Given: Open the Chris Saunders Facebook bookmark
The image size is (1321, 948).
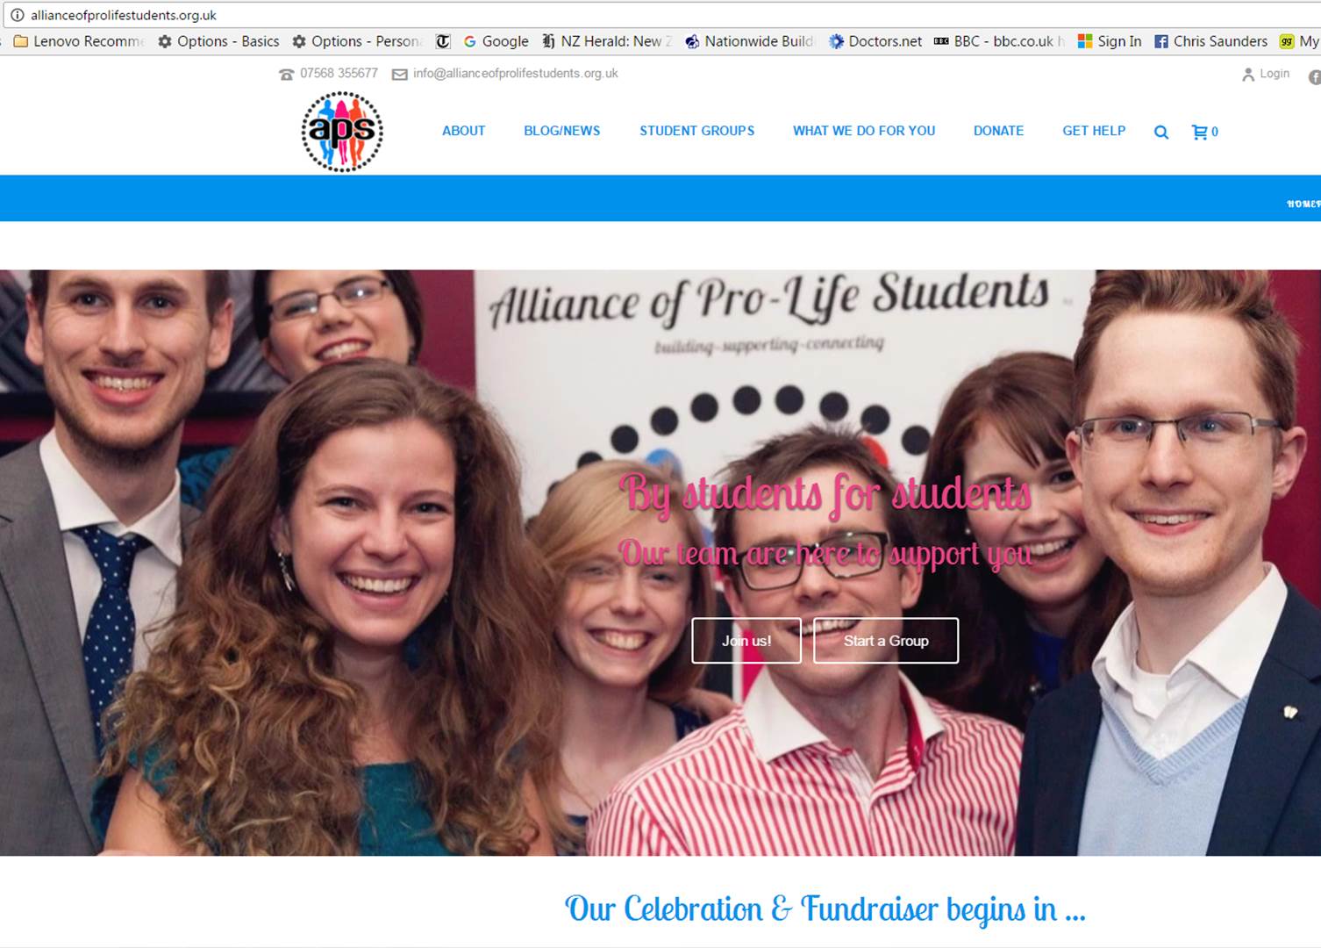Looking at the screenshot, I should click(1210, 41).
